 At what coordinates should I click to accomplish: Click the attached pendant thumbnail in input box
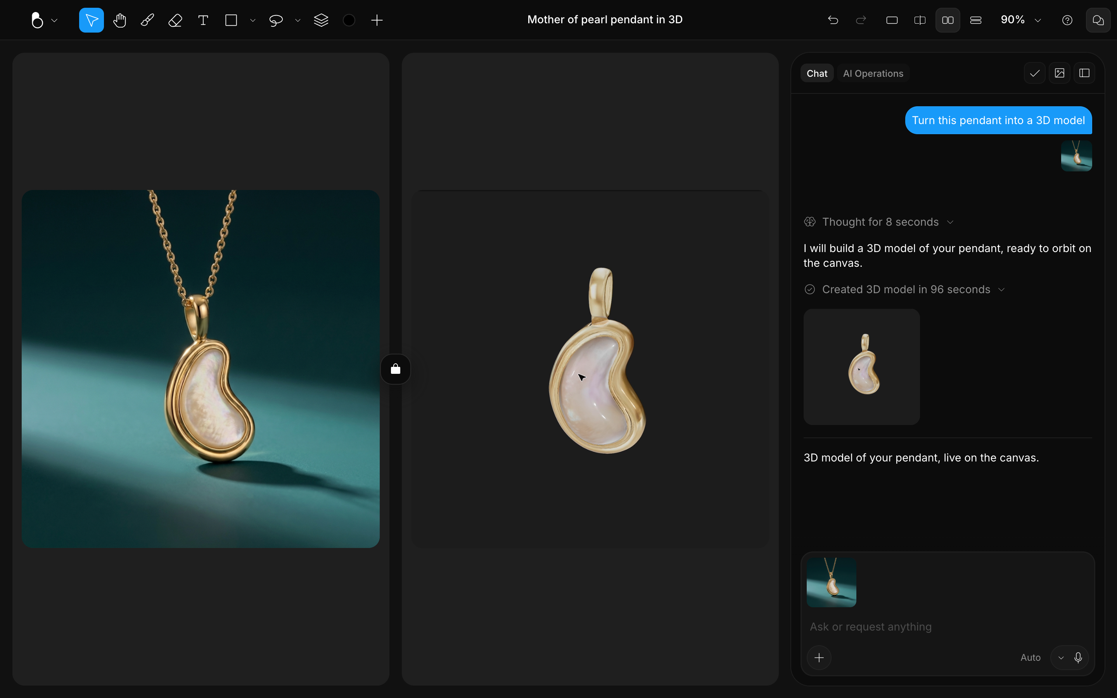(831, 582)
